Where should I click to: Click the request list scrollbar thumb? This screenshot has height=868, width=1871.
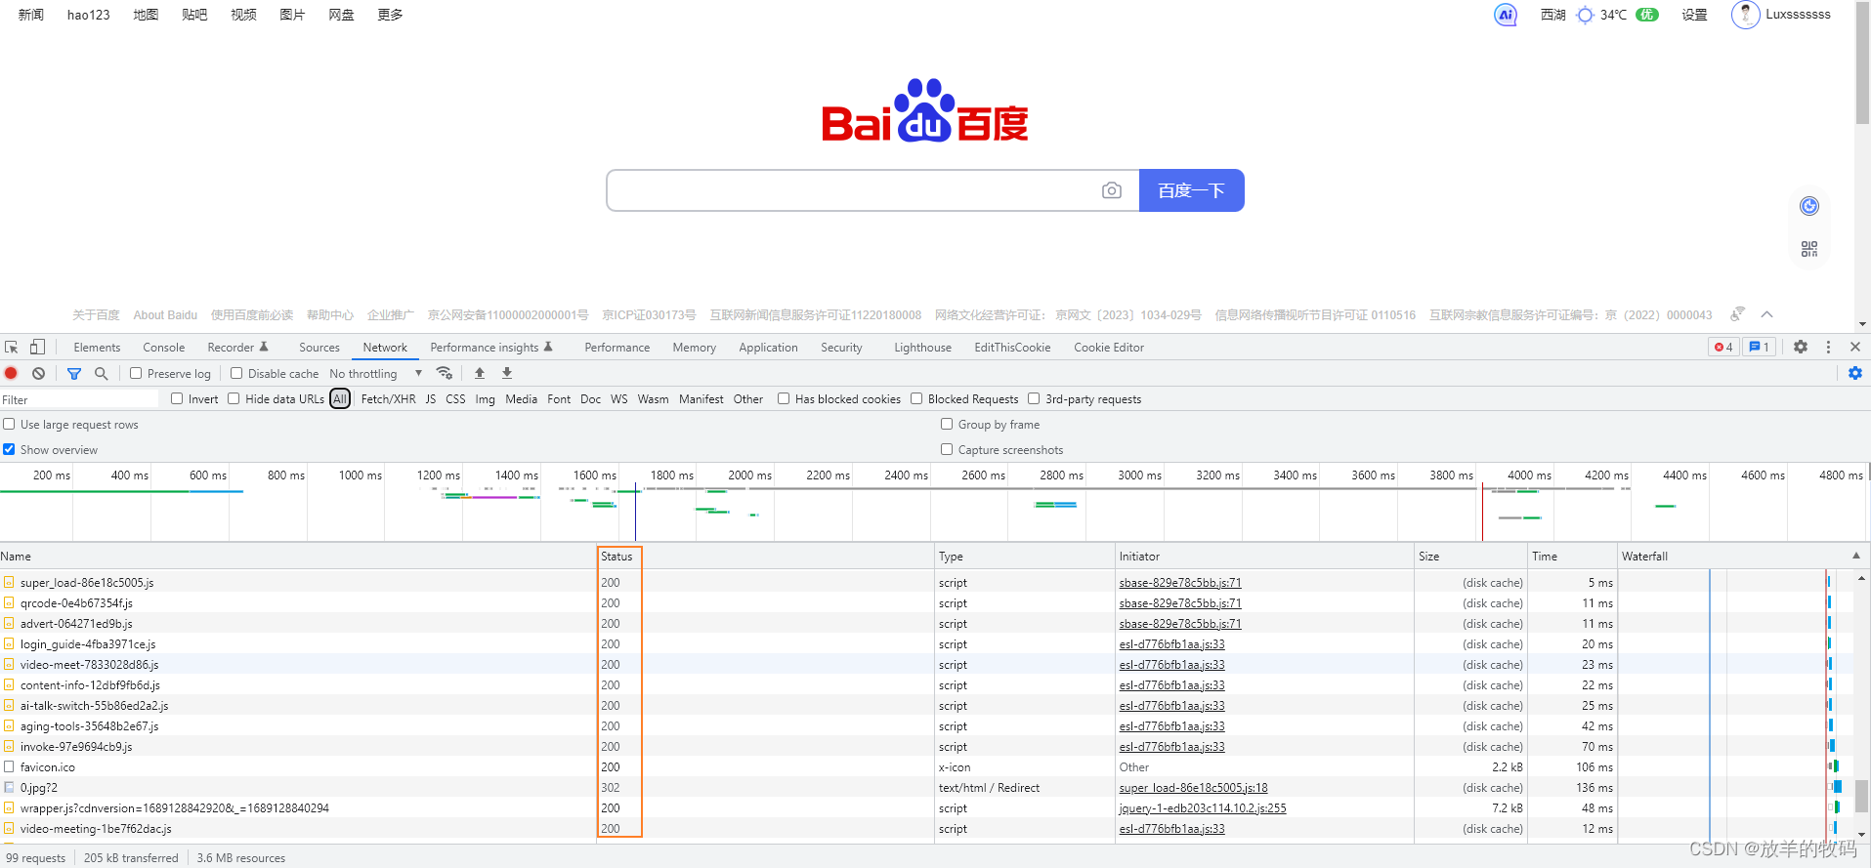coord(1862,796)
